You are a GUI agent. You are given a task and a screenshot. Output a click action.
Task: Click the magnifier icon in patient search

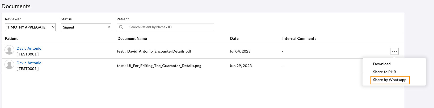pos(121,27)
